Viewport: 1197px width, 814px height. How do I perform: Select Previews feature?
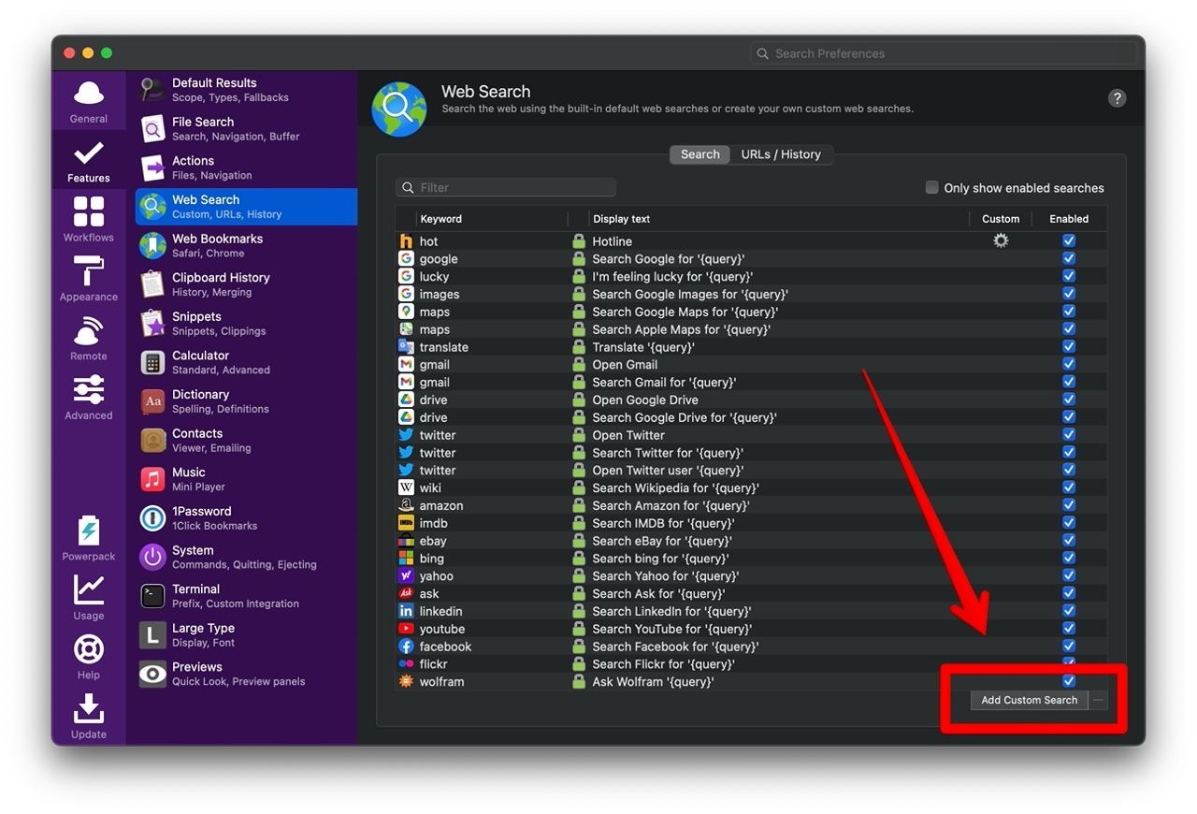(x=246, y=674)
